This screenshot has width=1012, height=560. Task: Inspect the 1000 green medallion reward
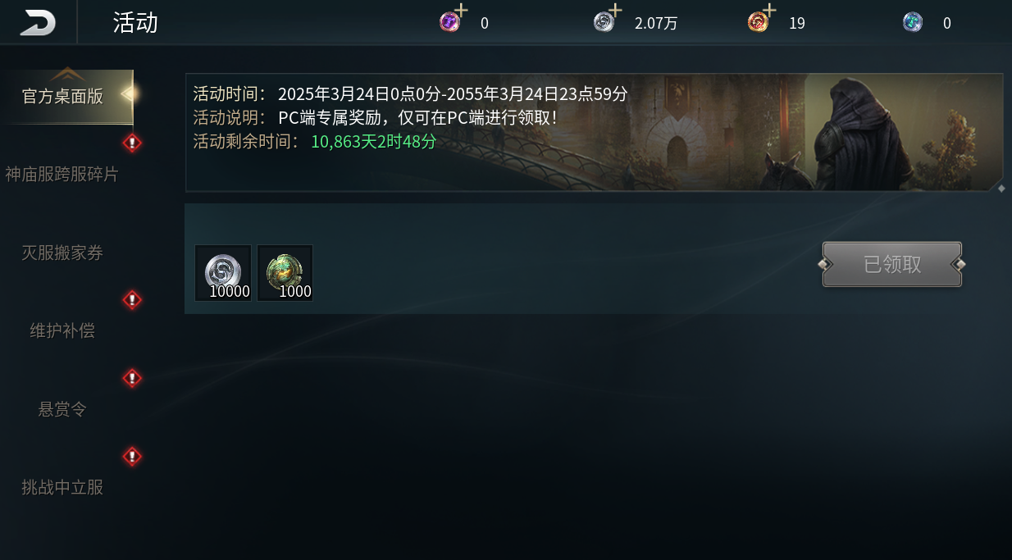tap(285, 273)
